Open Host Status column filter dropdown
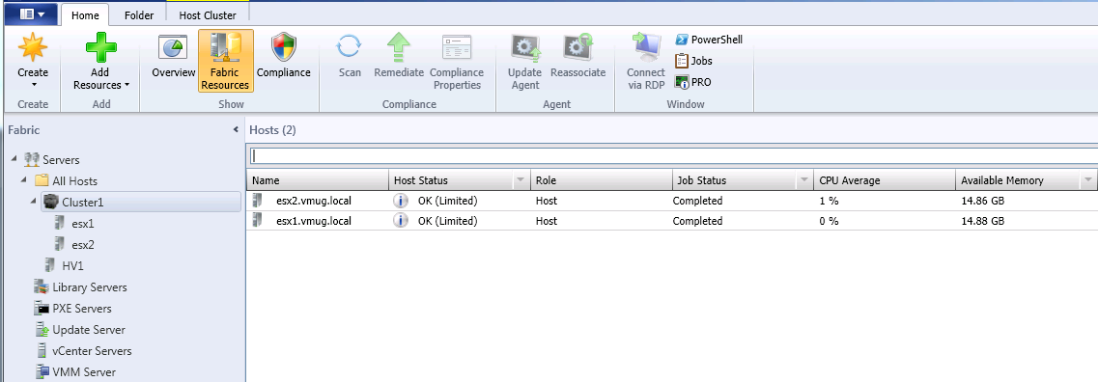The image size is (1098, 382). click(521, 180)
